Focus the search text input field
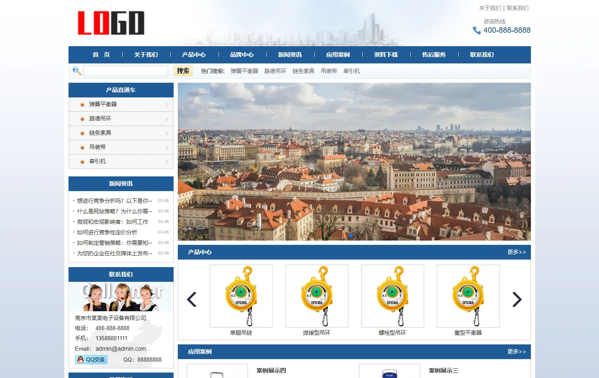Screen dimensions: 599x378 (126, 71)
